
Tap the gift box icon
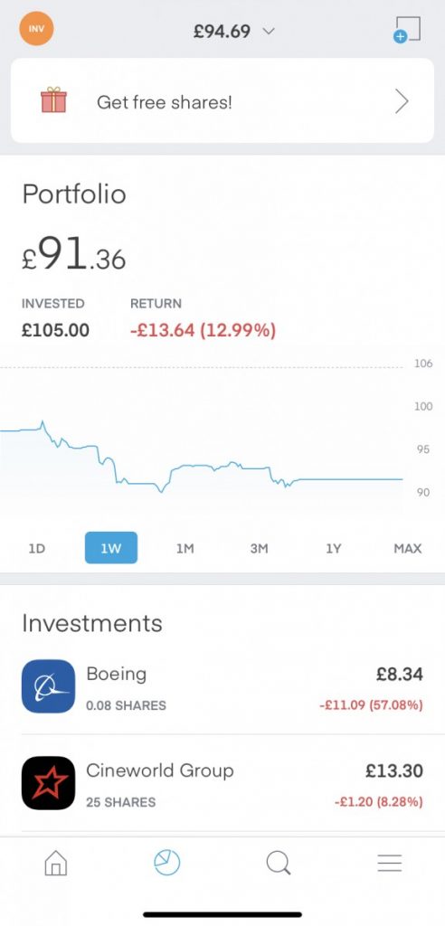tap(53, 100)
